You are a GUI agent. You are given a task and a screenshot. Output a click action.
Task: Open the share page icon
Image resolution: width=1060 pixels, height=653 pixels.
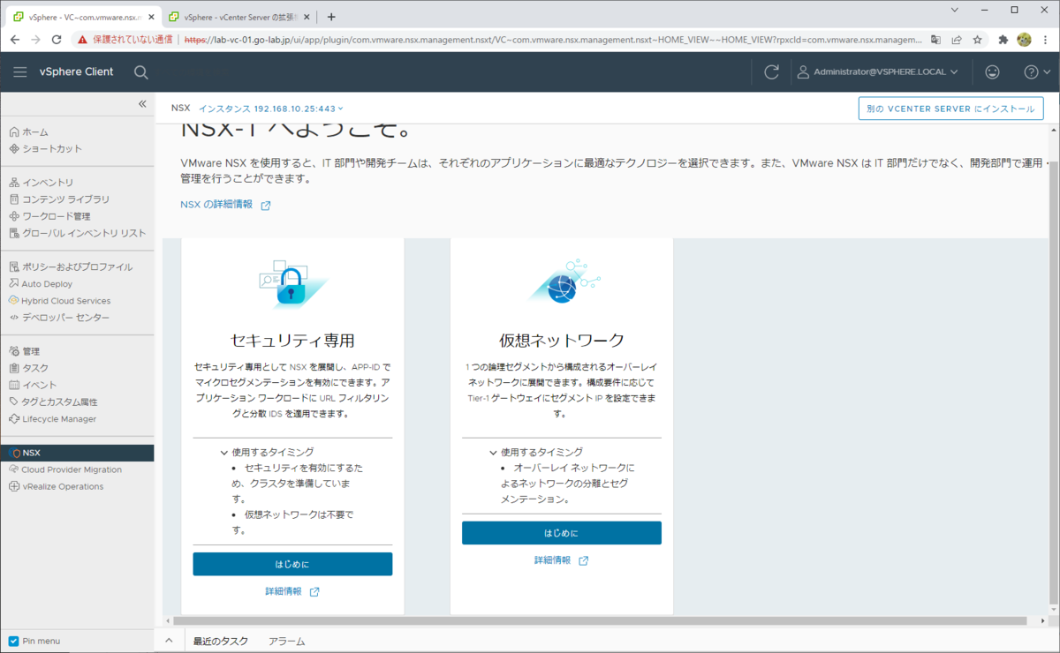click(956, 40)
